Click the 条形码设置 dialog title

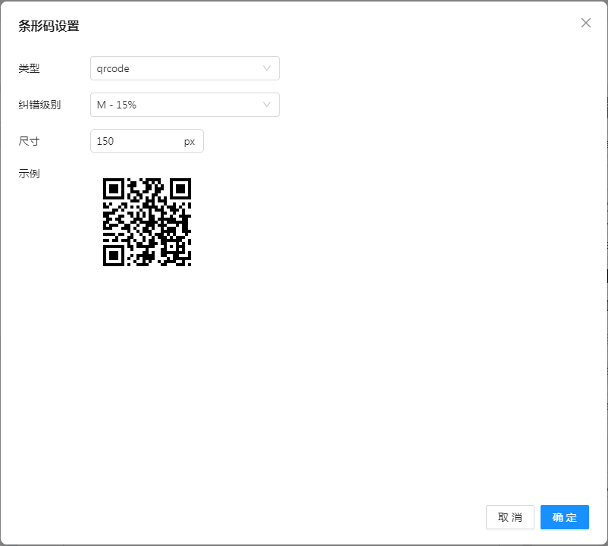pyautogui.click(x=49, y=26)
